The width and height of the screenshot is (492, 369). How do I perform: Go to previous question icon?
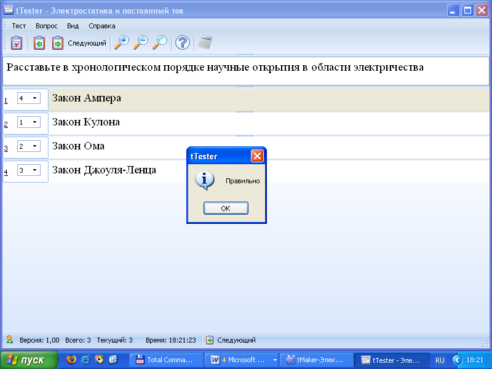point(39,43)
